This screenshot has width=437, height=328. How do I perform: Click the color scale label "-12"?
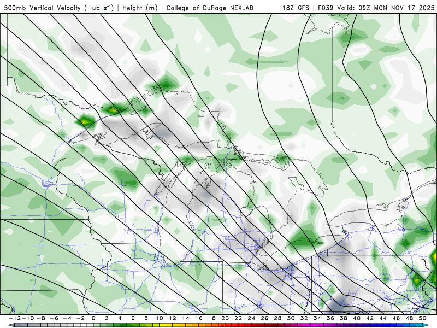15,318
